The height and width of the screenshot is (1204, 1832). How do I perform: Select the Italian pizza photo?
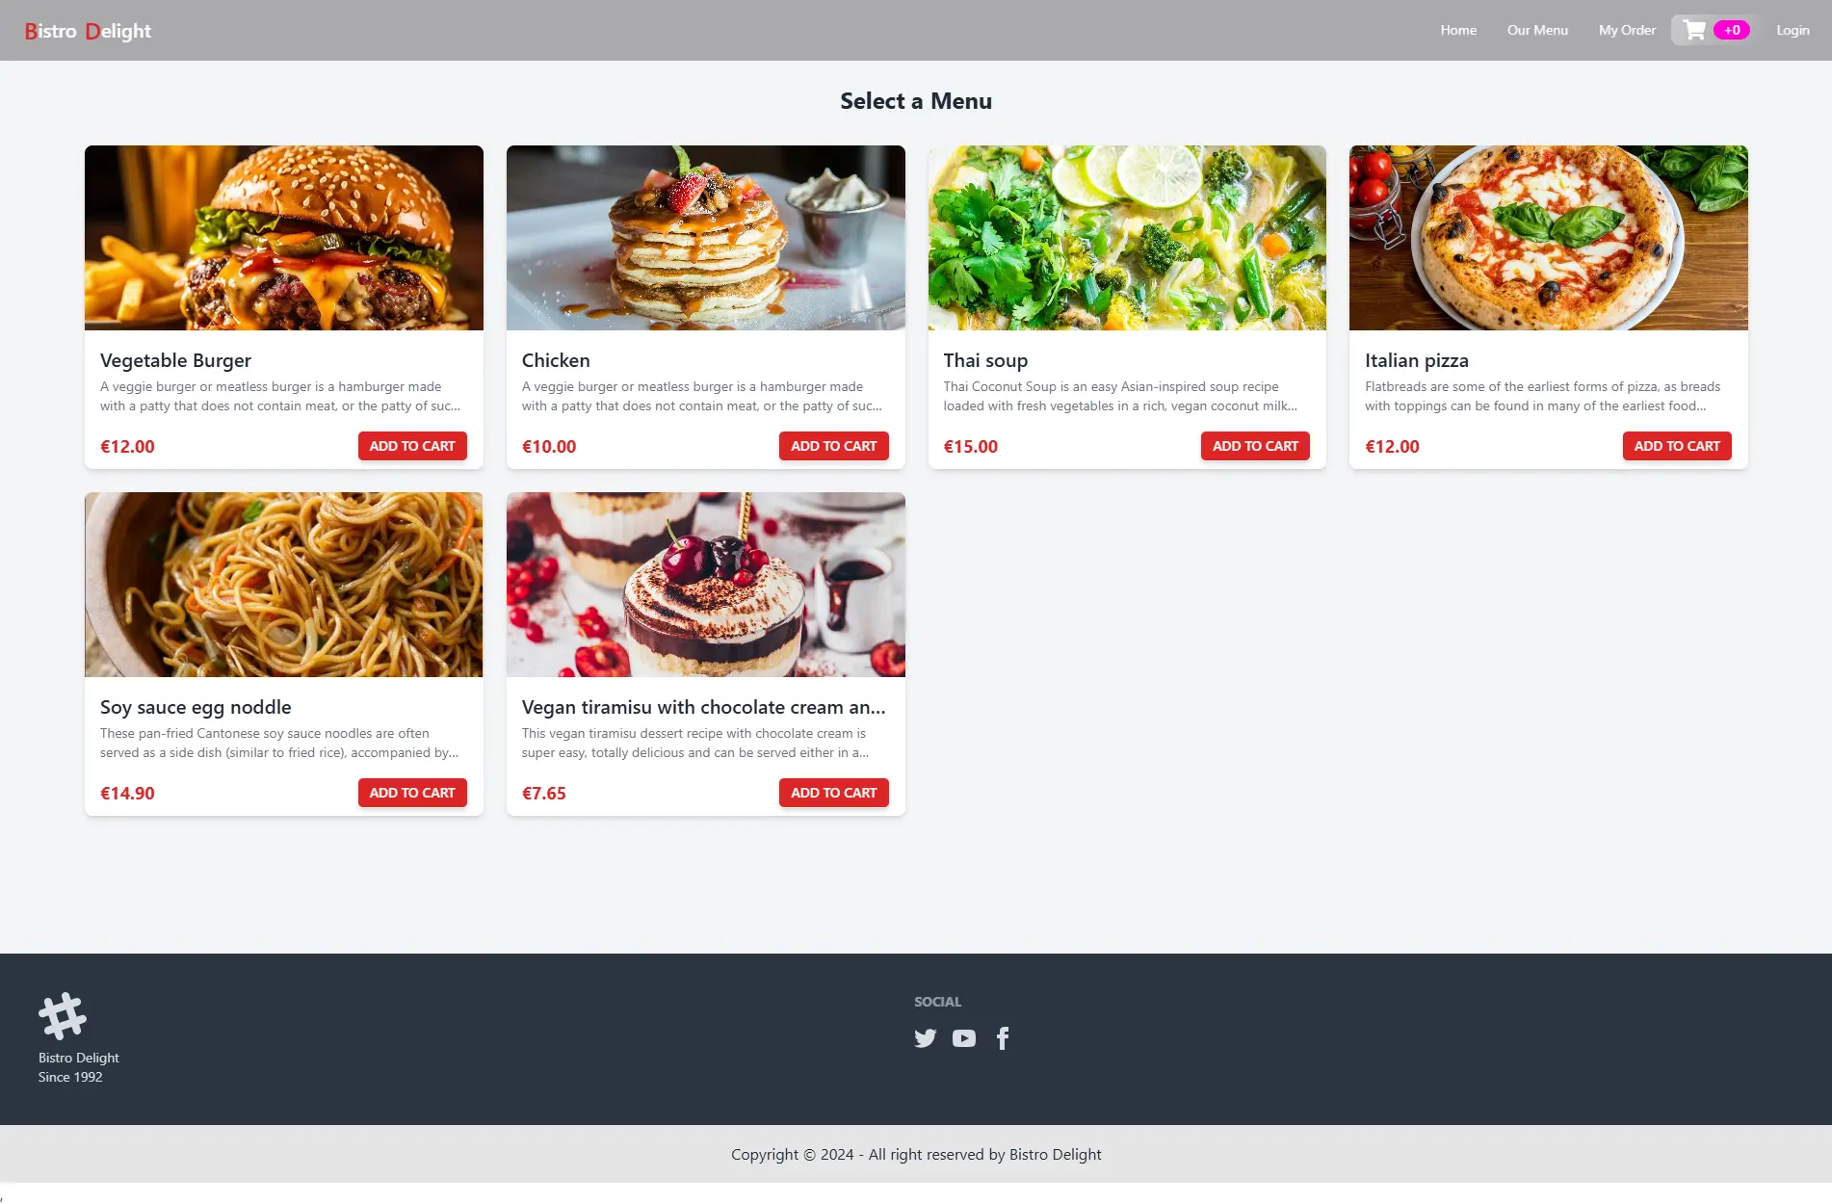tap(1548, 238)
